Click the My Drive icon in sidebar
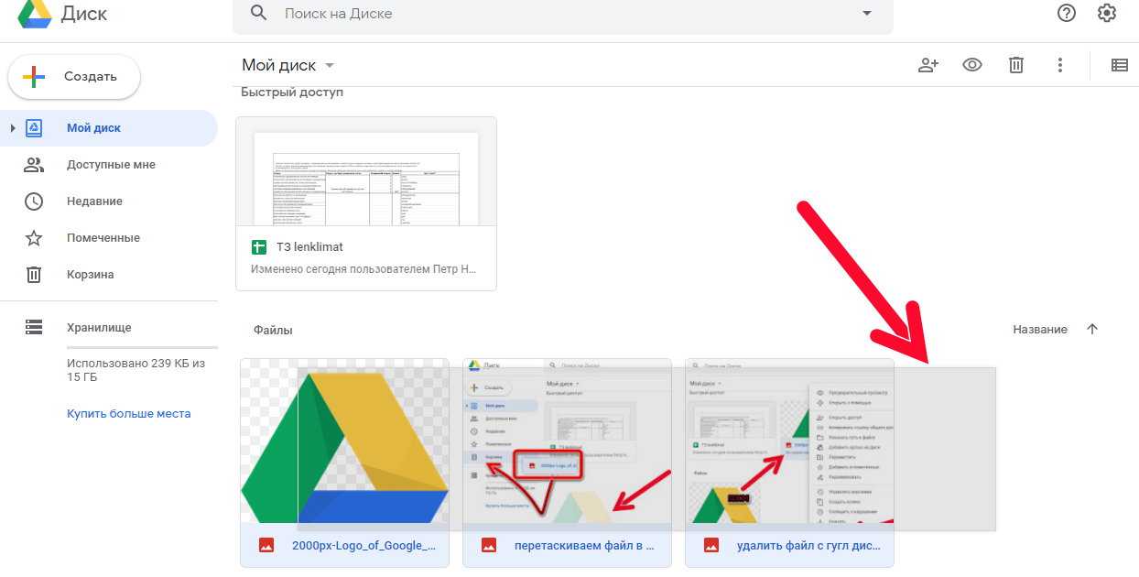The height and width of the screenshot is (577, 1139). click(34, 128)
